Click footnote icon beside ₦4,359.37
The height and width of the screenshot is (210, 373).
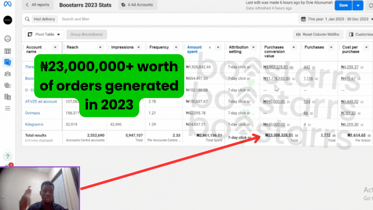coord(362,67)
